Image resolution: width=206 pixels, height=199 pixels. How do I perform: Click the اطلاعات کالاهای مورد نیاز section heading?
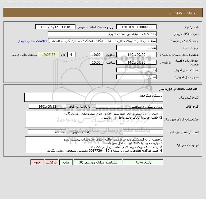point(179,89)
